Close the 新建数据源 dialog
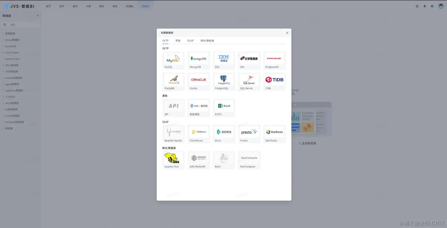 287,33
